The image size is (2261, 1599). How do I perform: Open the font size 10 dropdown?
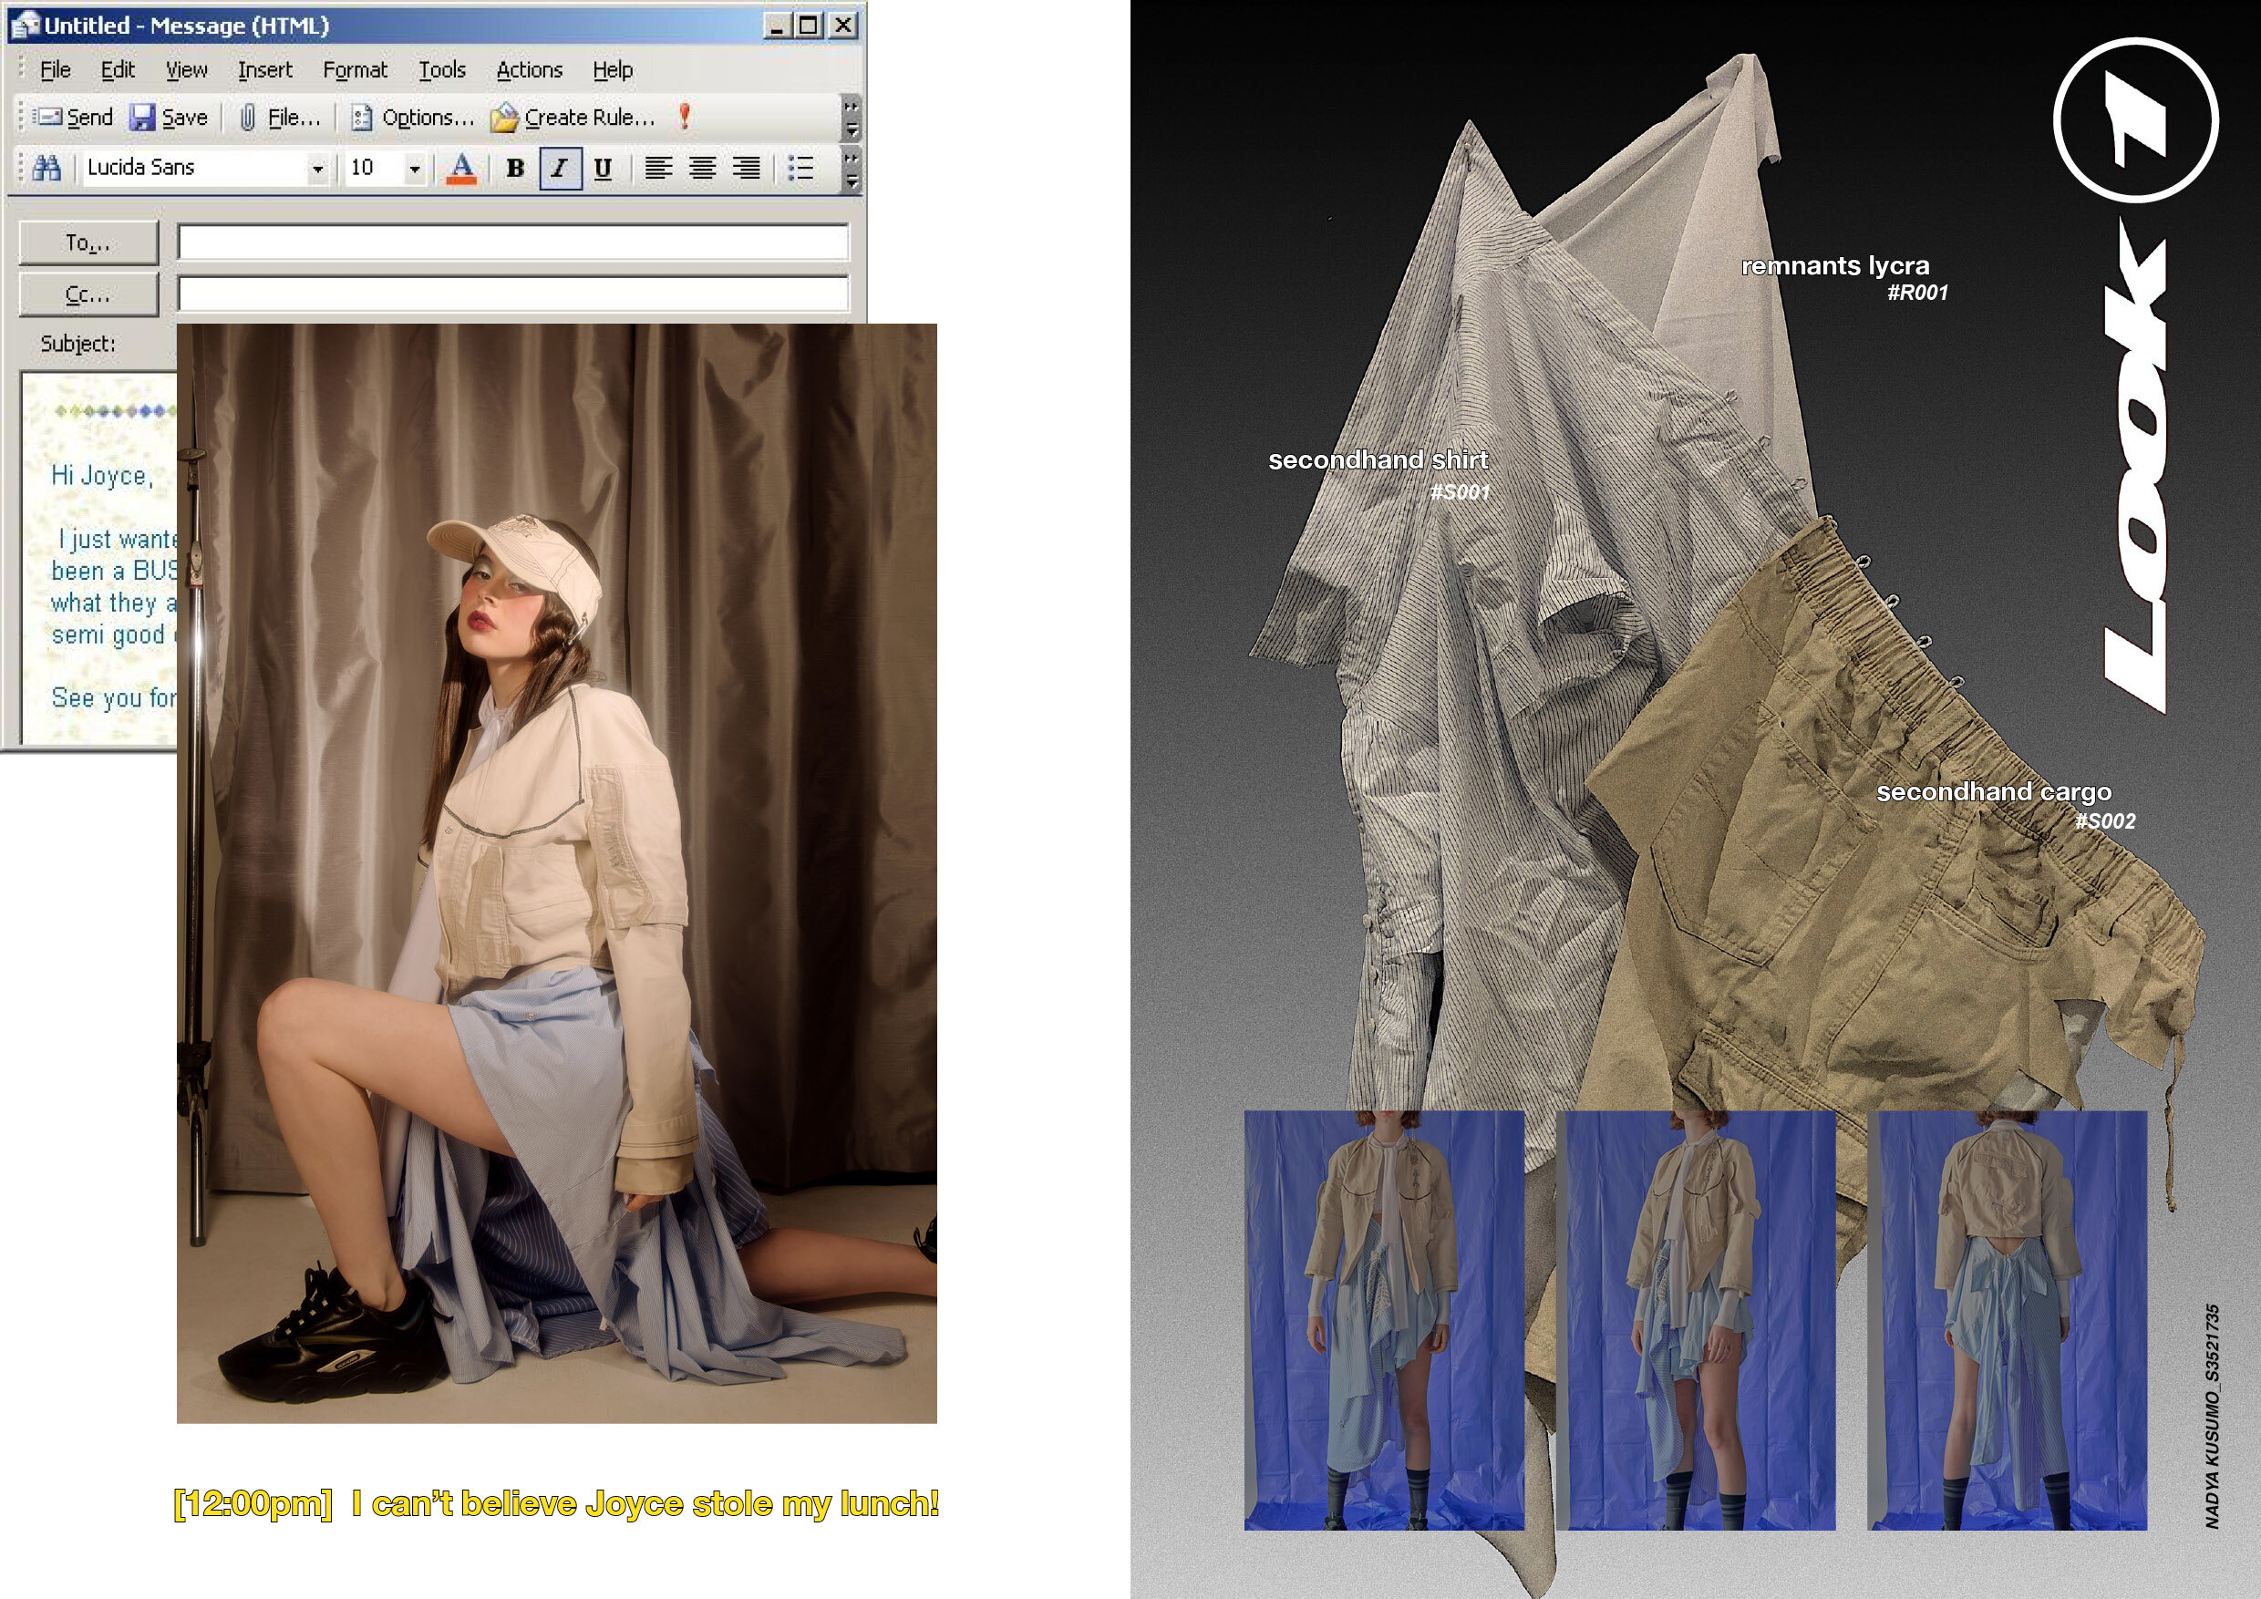(415, 170)
